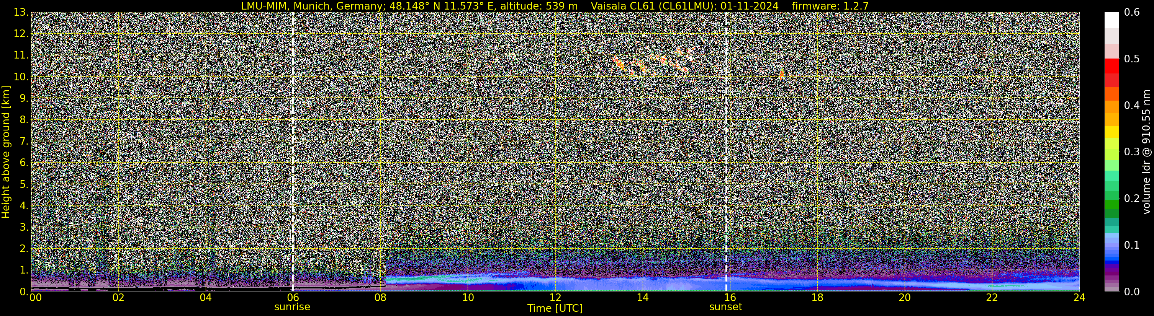Image resolution: width=1154 pixels, height=316 pixels.
Task: Click the '3.' height axis tick label
Action: (x=23, y=227)
